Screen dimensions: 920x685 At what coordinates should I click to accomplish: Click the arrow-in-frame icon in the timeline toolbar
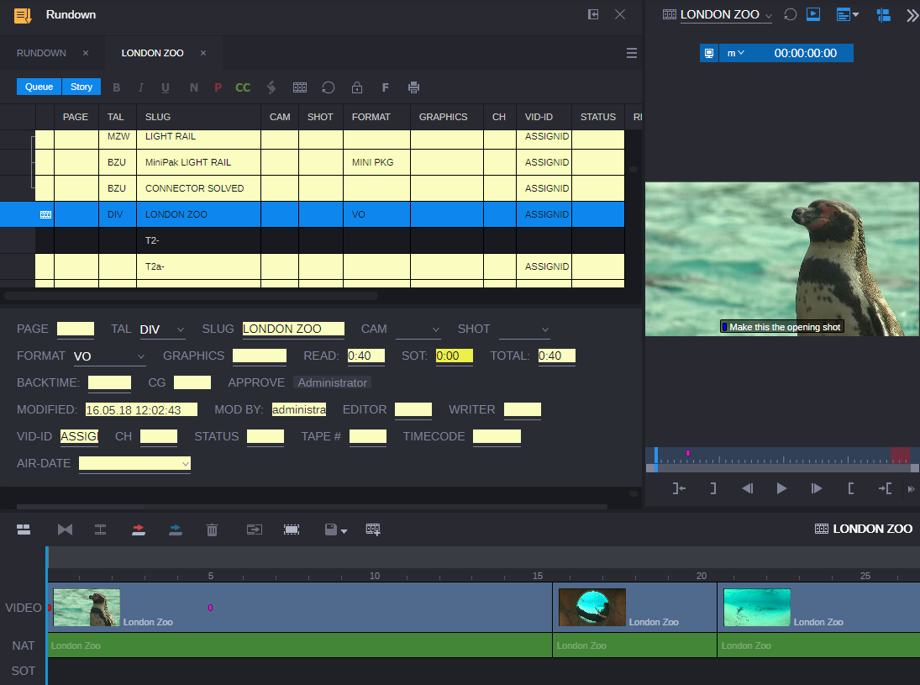[x=255, y=530]
